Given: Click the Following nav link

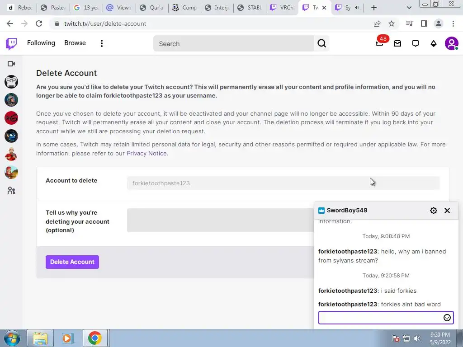Looking at the screenshot, I should tap(41, 43).
